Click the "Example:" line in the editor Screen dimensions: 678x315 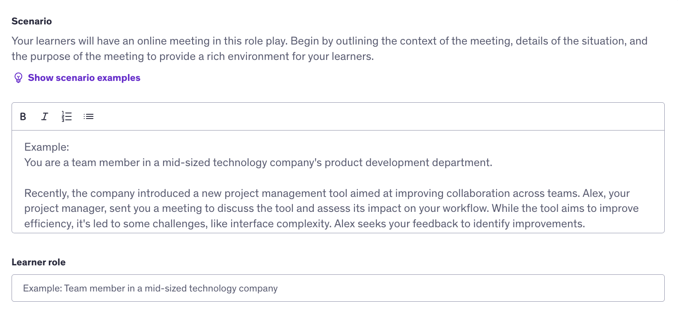pyautogui.click(x=47, y=147)
